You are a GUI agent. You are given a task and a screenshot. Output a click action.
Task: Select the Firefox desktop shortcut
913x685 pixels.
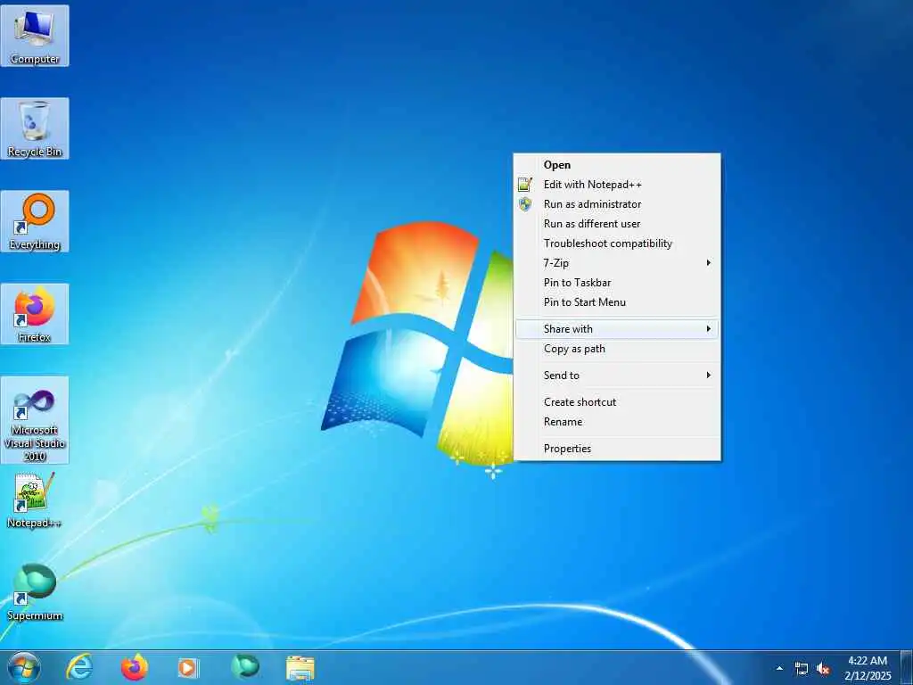pos(35,314)
